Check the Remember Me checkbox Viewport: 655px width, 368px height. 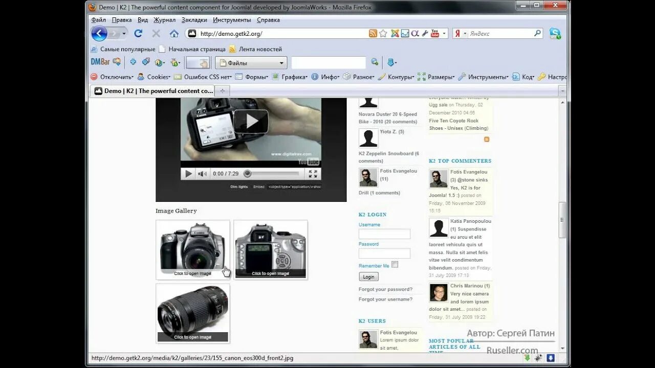(x=395, y=265)
